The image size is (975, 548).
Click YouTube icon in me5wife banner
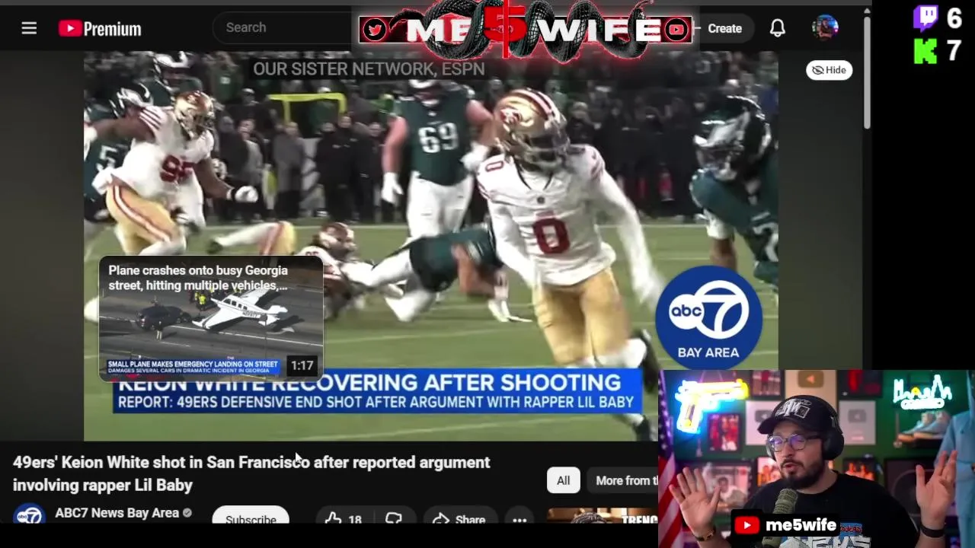tap(676, 30)
